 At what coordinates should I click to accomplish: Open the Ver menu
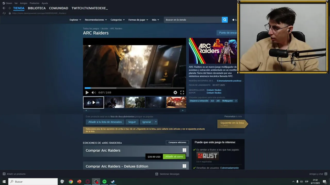pyautogui.click(x=16, y=3)
